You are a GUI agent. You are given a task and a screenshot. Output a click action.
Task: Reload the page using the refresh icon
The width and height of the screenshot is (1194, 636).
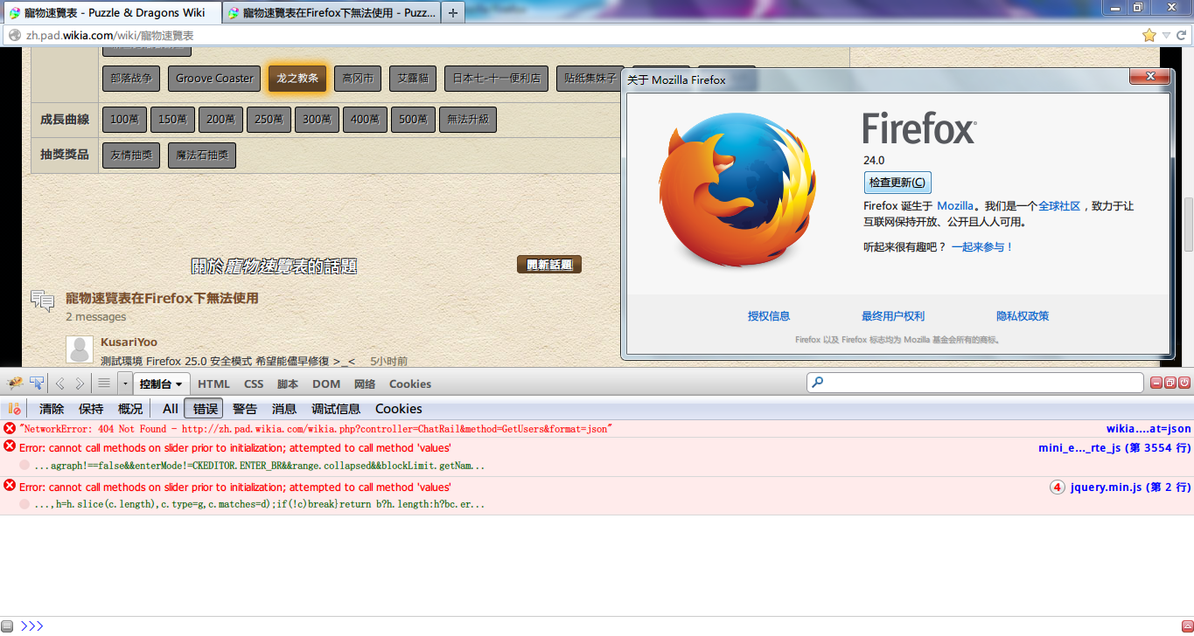coord(1181,36)
